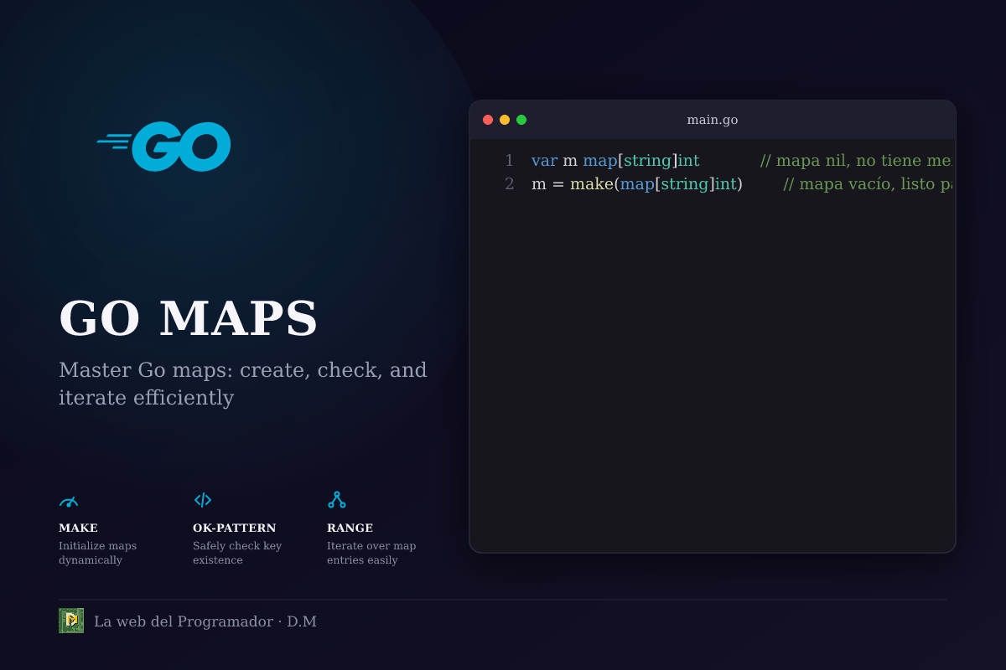Click the code 'var m map[string]int'
The height and width of the screenshot is (670, 1006).
pyautogui.click(x=615, y=161)
